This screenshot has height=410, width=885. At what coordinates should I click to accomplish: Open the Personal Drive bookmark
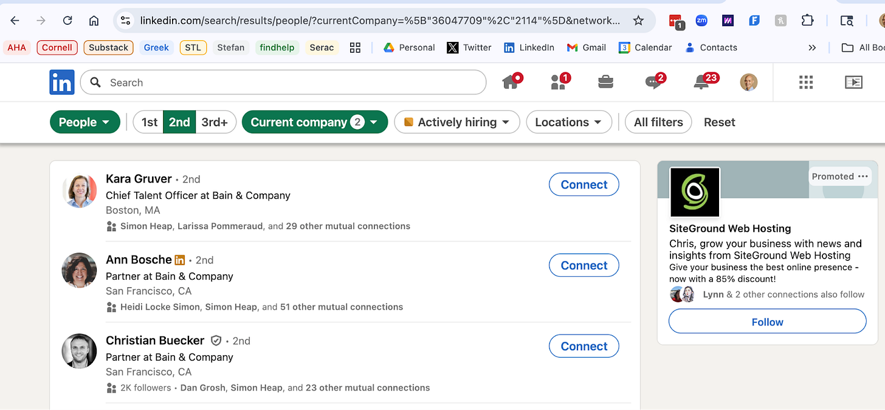click(409, 47)
